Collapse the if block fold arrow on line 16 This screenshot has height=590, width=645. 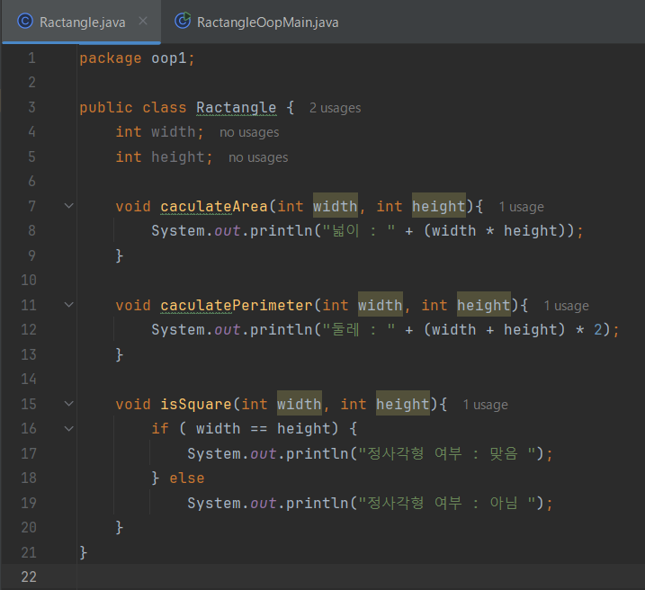click(69, 428)
